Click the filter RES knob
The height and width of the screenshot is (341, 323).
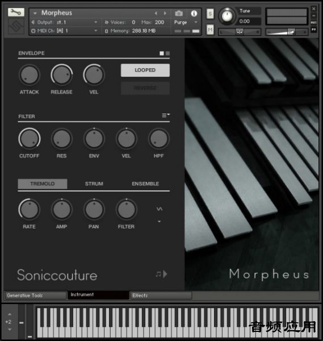tap(62, 139)
